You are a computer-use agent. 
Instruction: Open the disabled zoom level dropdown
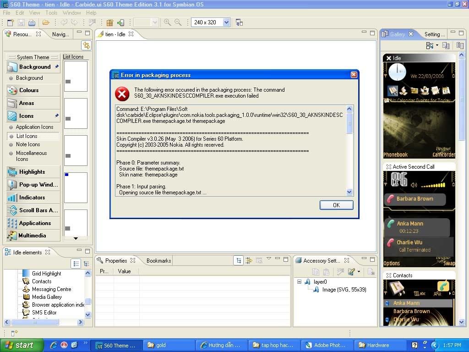(x=155, y=22)
